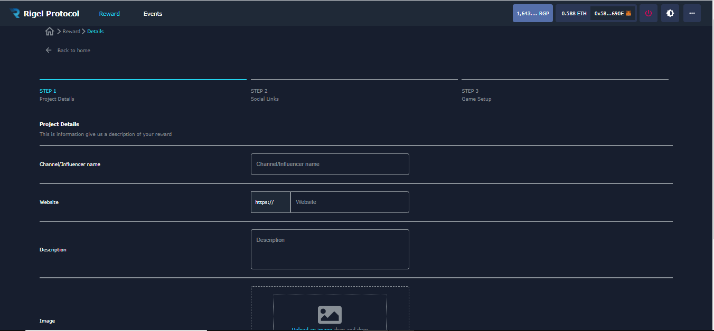Click the 0x58...690E wallet address button
Viewport: 714px width, 331px height.
pos(609,13)
